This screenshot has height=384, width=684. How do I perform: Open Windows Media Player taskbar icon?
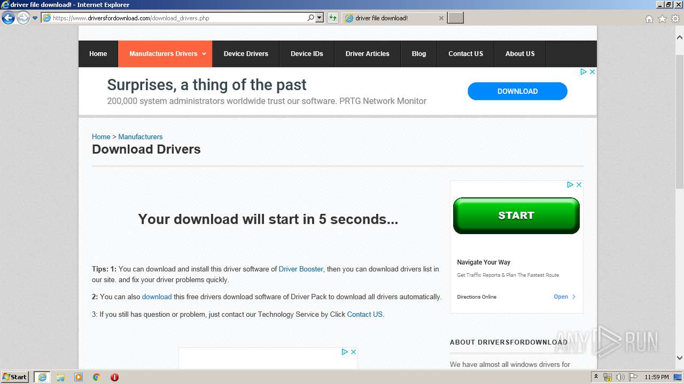[x=79, y=377]
